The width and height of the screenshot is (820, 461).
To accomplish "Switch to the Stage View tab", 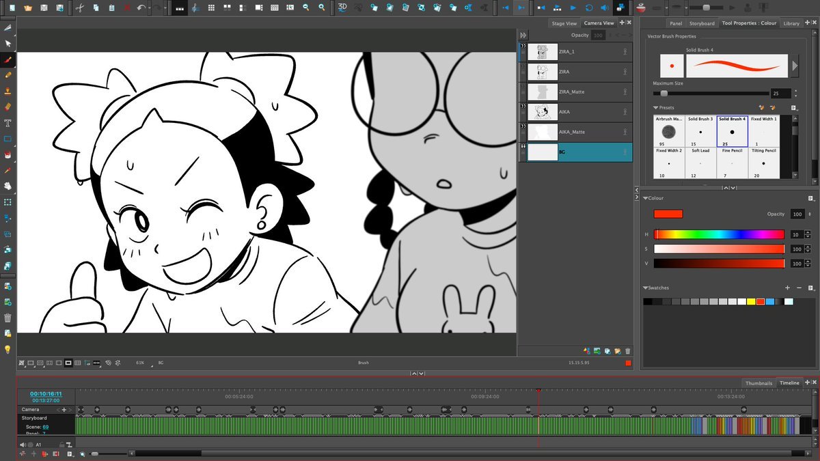I will tap(564, 23).
